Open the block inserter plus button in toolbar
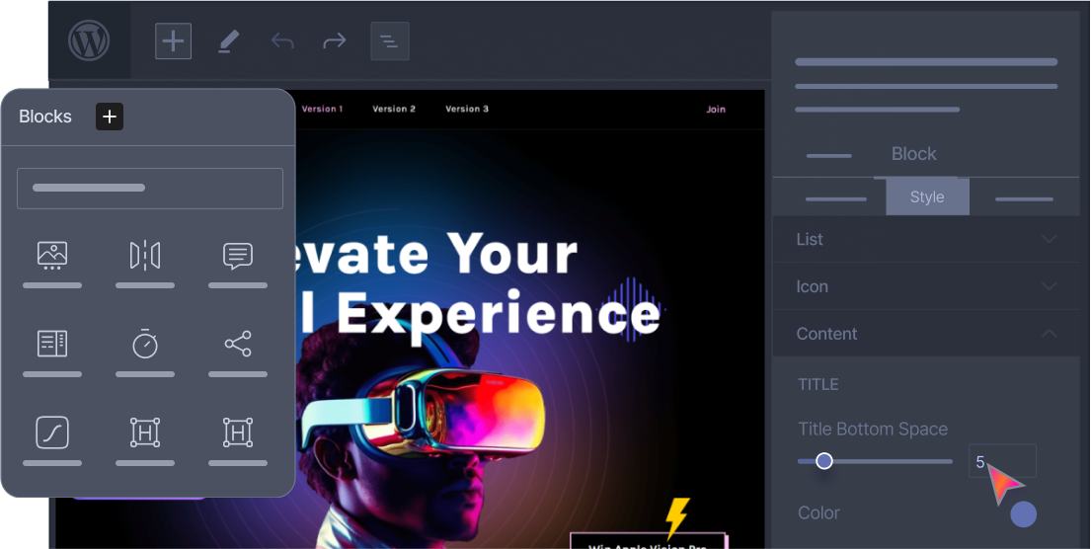This screenshot has width=1091, height=549. (173, 41)
